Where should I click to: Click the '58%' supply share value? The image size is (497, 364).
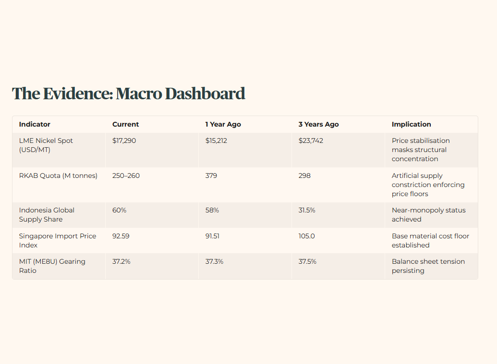pyautogui.click(x=212, y=210)
